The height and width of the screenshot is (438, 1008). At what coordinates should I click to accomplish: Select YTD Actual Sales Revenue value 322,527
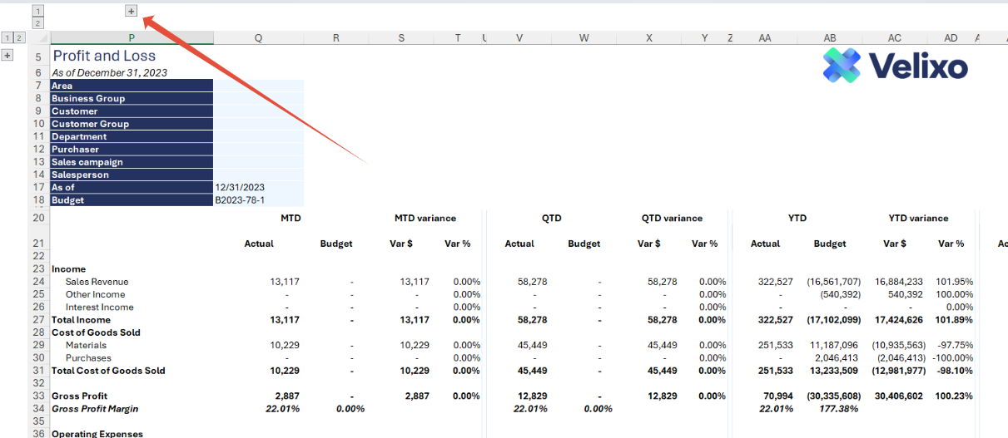(x=776, y=282)
